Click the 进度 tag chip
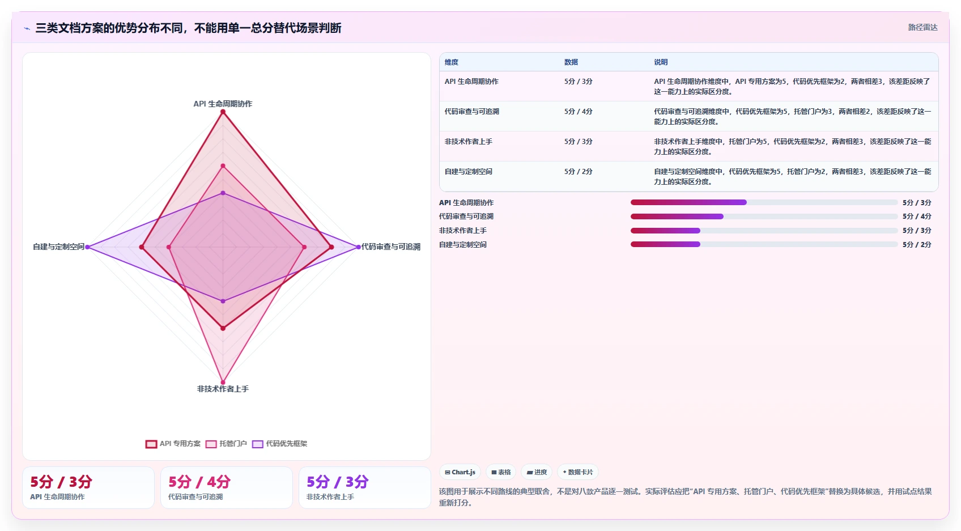 pos(537,472)
